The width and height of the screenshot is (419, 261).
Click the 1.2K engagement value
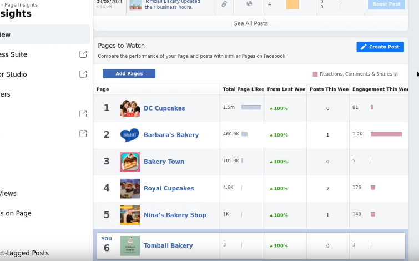click(357, 134)
